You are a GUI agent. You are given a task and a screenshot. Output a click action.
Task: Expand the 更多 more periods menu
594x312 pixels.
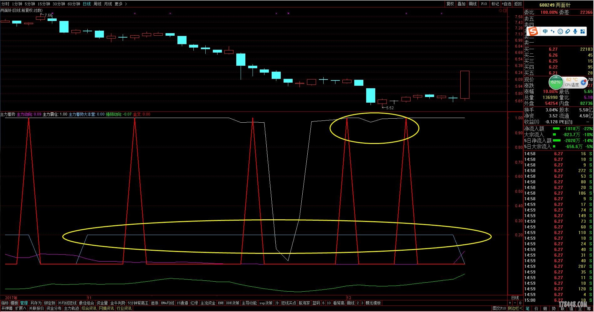click(x=120, y=4)
